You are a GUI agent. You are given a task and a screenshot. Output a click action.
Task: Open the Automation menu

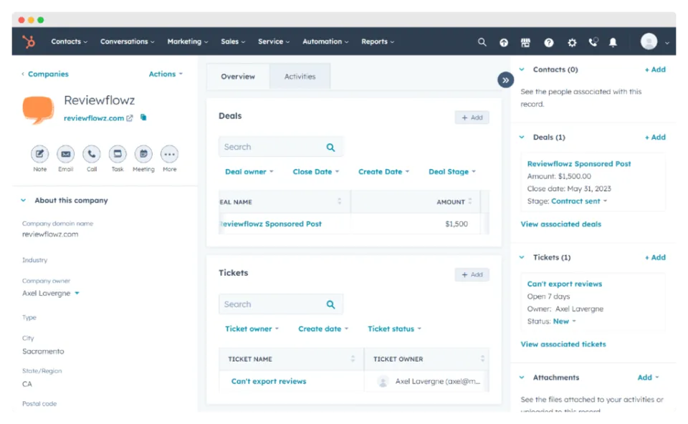[x=325, y=42]
